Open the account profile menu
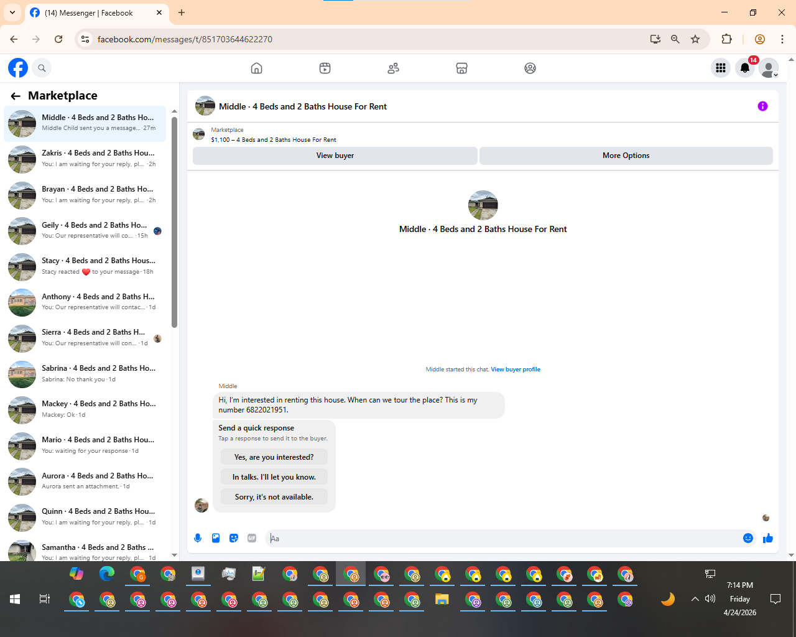 (769, 68)
